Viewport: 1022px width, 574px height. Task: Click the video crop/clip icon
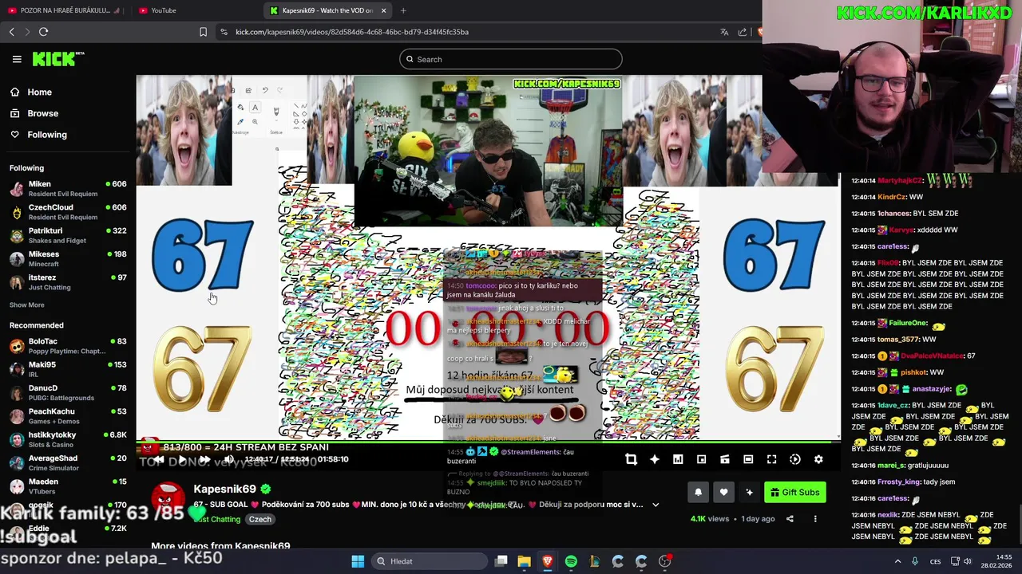click(631, 459)
